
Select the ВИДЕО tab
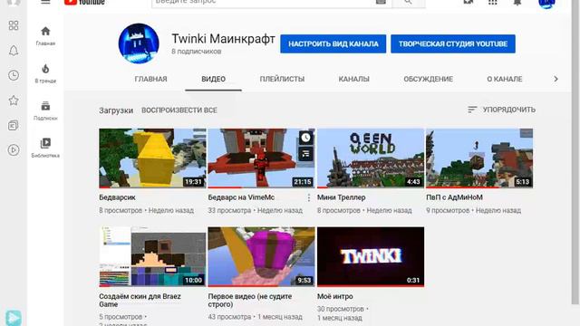[x=214, y=79]
